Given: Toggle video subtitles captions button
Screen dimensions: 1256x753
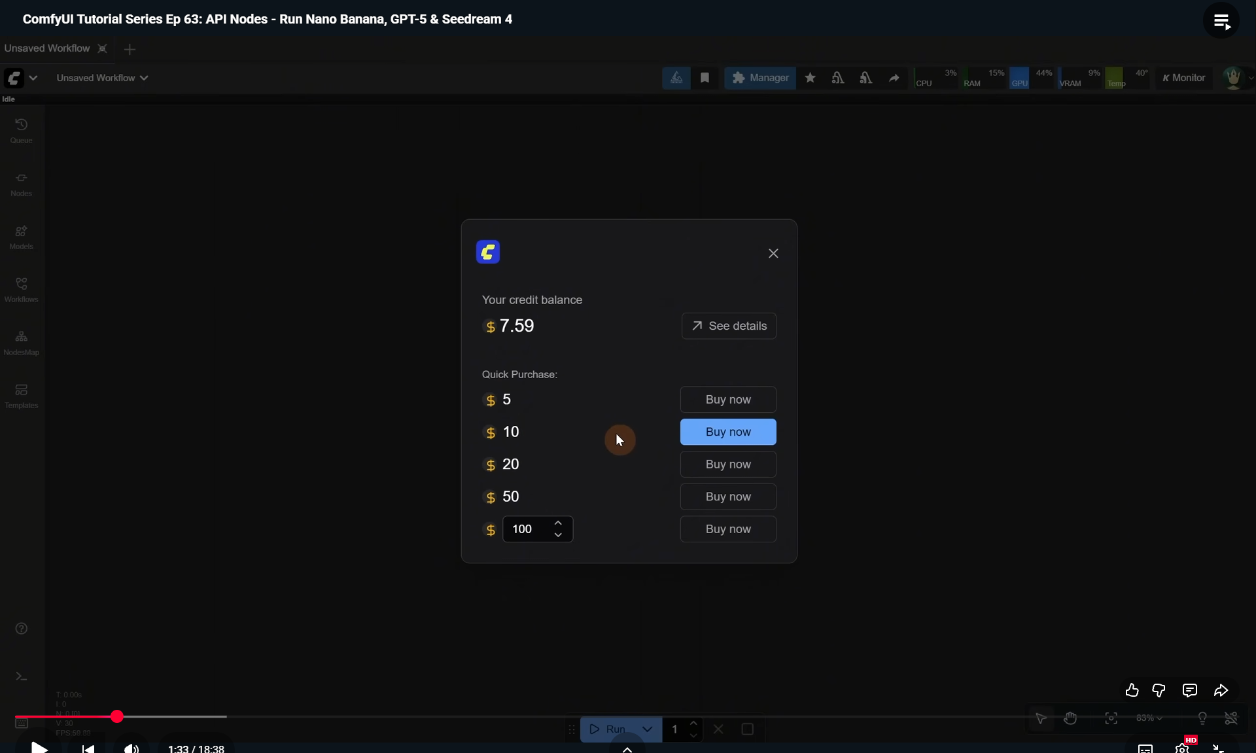Looking at the screenshot, I should pos(1145,748).
